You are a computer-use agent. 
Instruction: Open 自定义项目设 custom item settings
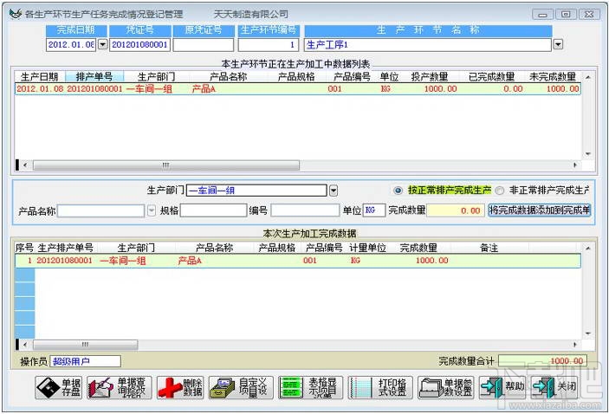[241, 387]
